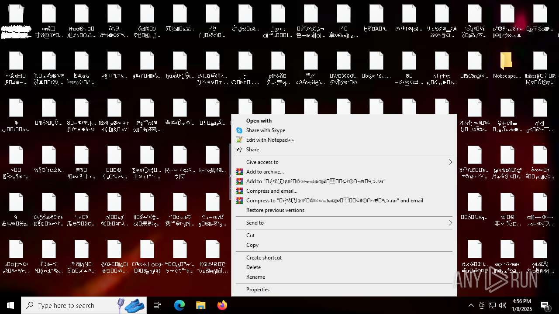
Task: Open the volume control tray icon
Action: tap(503, 305)
